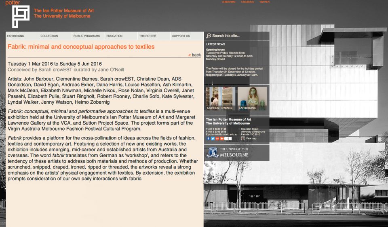Click the Swanston Street address text
The width and height of the screenshot is (388, 227).
pyautogui.click(x=250, y=129)
